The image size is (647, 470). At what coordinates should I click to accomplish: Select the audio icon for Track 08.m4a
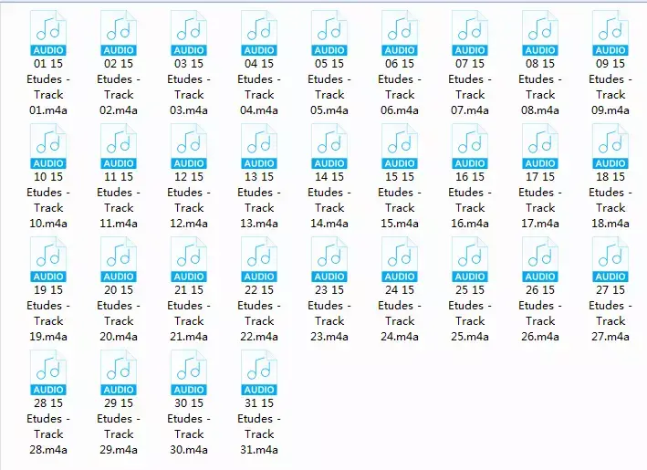tap(540, 33)
